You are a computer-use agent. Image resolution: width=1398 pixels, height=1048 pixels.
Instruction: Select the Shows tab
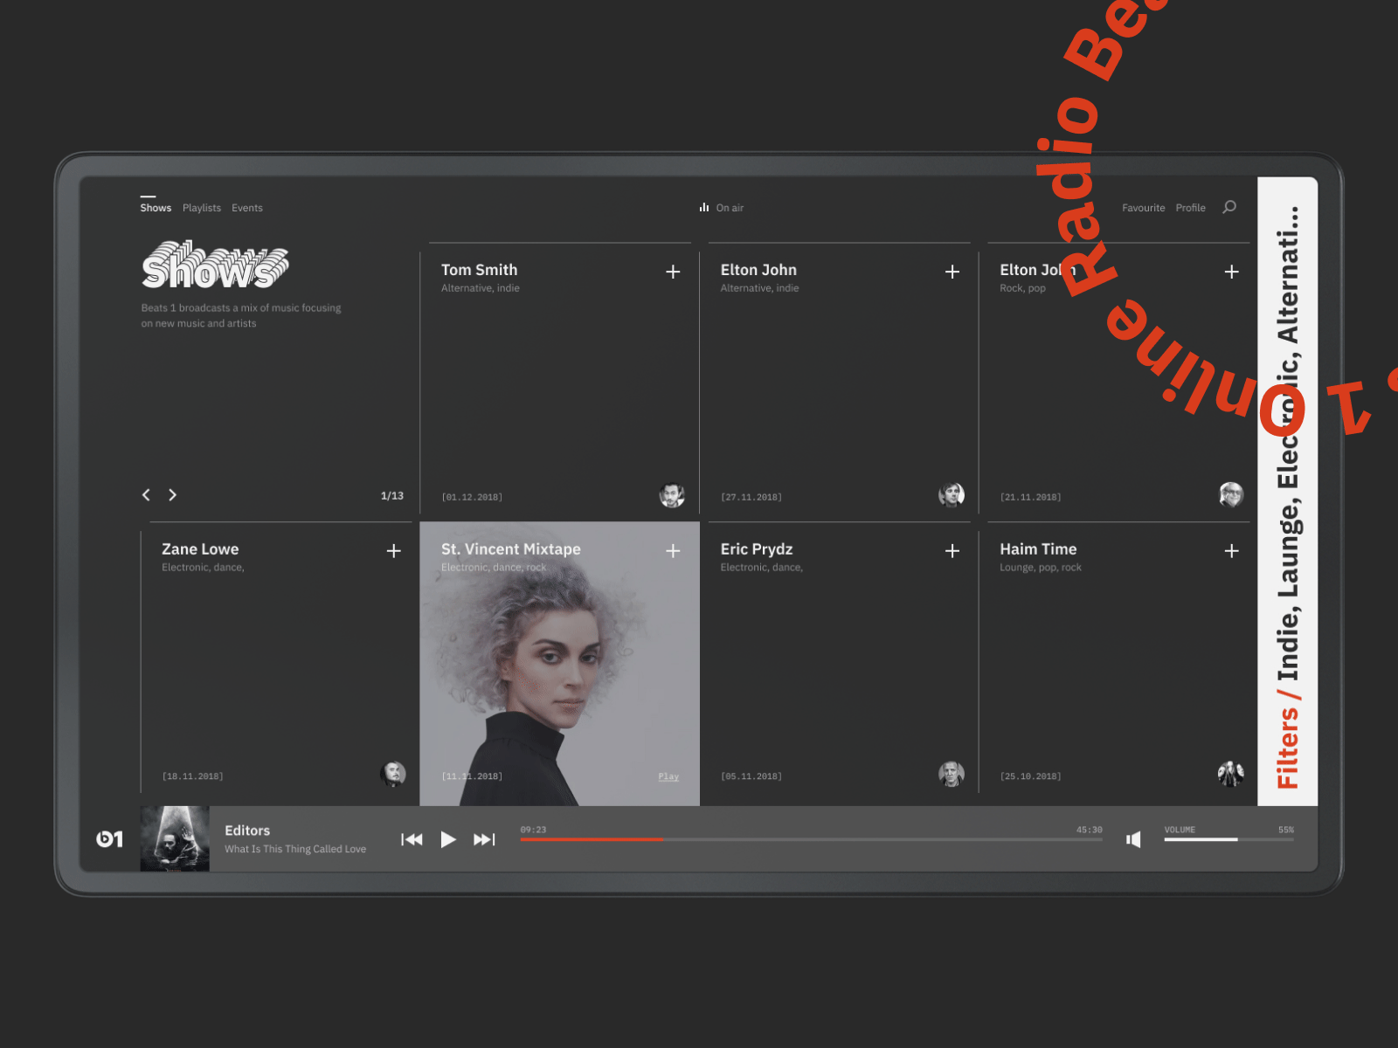click(156, 207)
